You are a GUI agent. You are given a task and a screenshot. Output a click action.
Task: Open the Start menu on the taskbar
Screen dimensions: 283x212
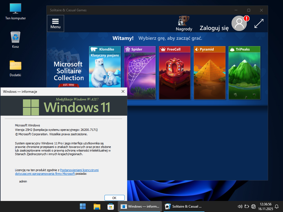tap(83, 206)
